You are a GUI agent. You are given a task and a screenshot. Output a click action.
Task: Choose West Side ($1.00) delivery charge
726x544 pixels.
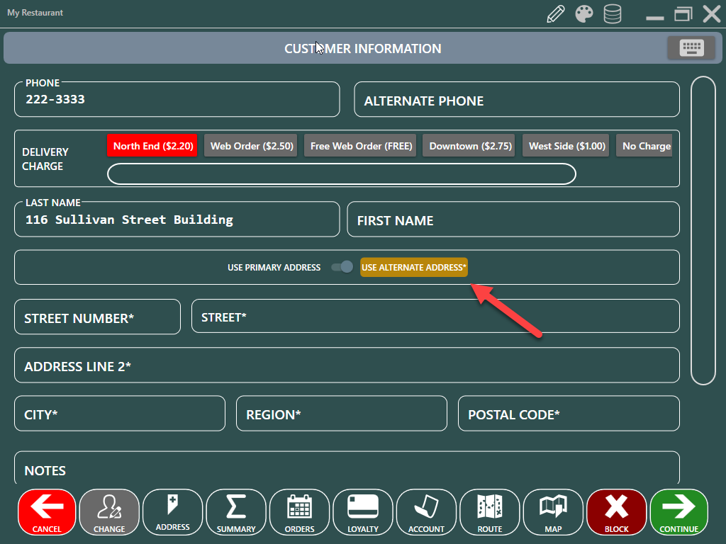(x=567, y=146)
